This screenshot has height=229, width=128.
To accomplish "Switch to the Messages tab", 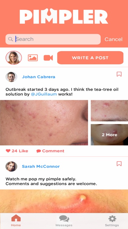I will (x=64, y=221).
